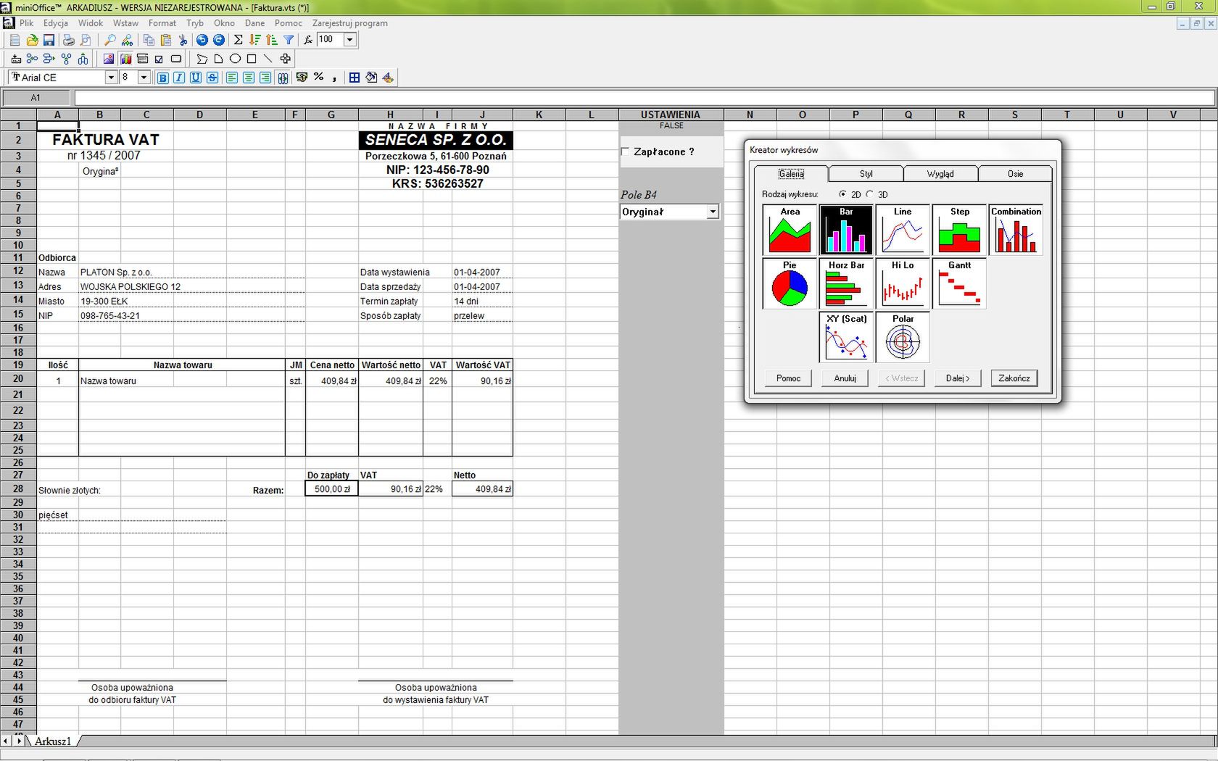Open the zoom level dropdown showing 100
The height and width of the screenshot is (761, 1218).
tap(350, 40)
